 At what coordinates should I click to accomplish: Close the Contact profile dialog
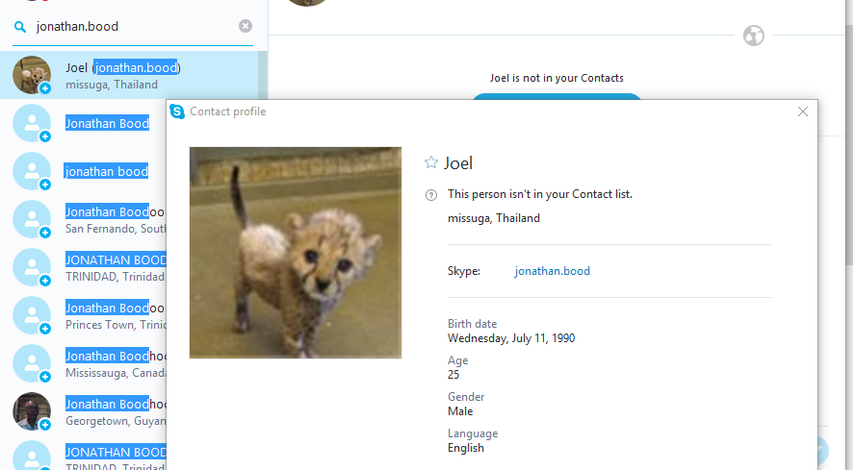(x=802, y=111)
